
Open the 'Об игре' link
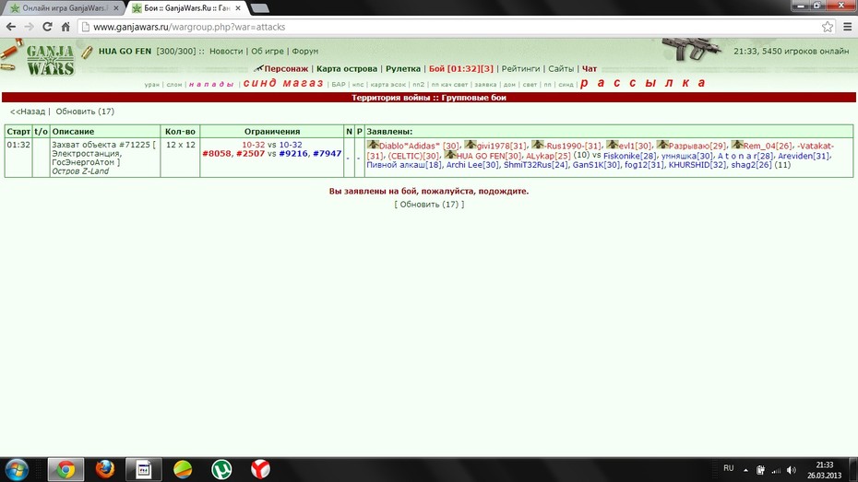tap(267, 51)
